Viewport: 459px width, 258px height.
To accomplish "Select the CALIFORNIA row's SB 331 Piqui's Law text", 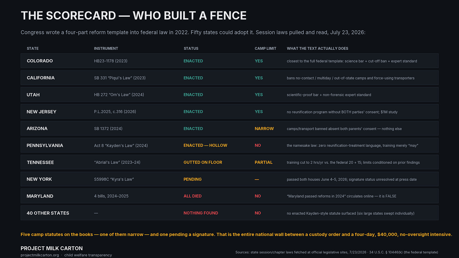I will point(120,78).
